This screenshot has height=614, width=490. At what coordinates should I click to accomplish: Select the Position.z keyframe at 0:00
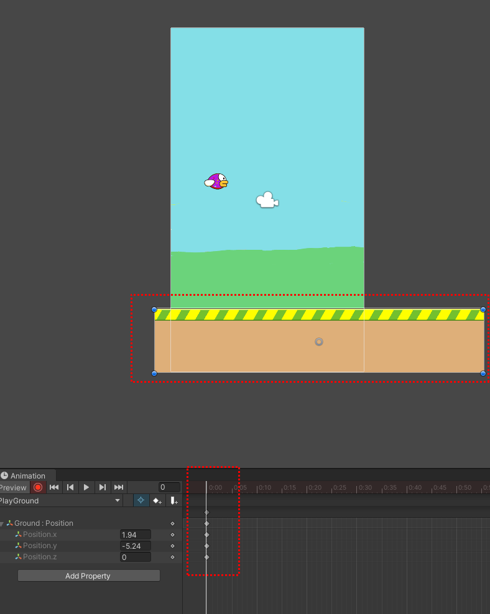(x=207, y=557)
